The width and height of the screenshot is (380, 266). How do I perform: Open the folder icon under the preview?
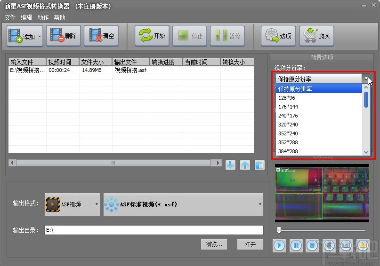pos(362,245)
